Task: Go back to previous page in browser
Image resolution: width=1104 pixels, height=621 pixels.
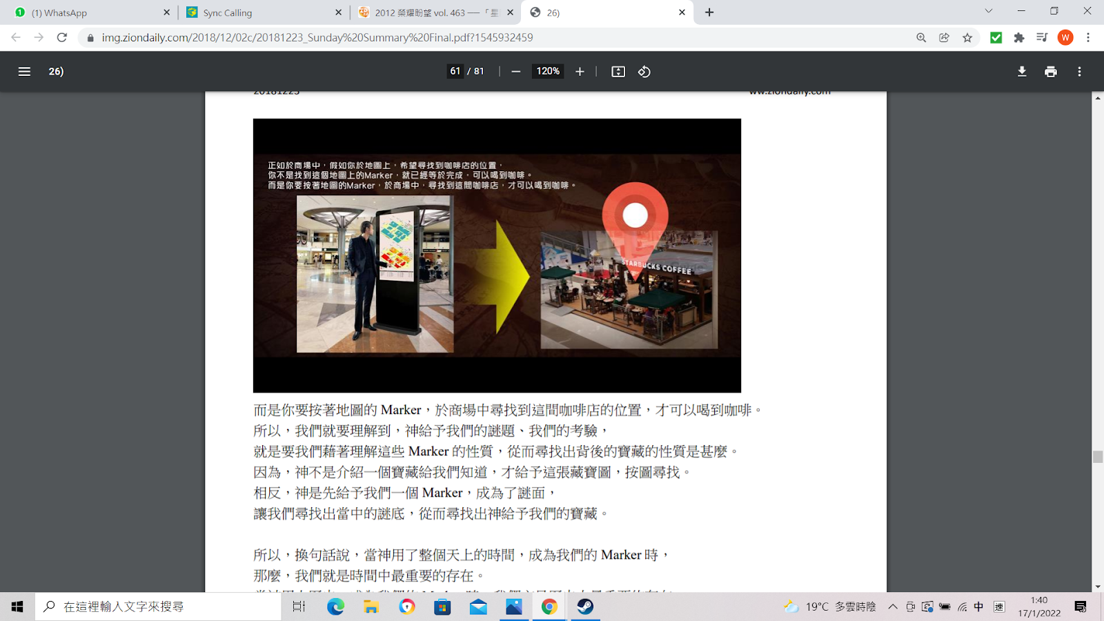Action: coord(16,37)
